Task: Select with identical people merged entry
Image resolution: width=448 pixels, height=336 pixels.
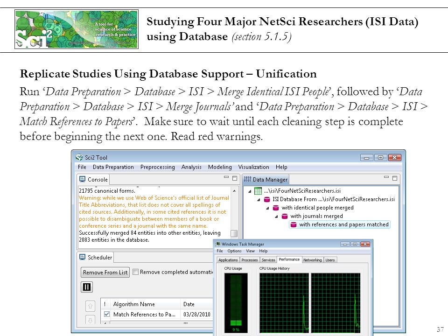Action: 317,208
